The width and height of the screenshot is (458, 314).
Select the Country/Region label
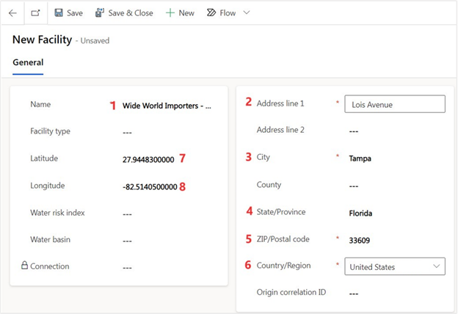[x=283, y=266]
